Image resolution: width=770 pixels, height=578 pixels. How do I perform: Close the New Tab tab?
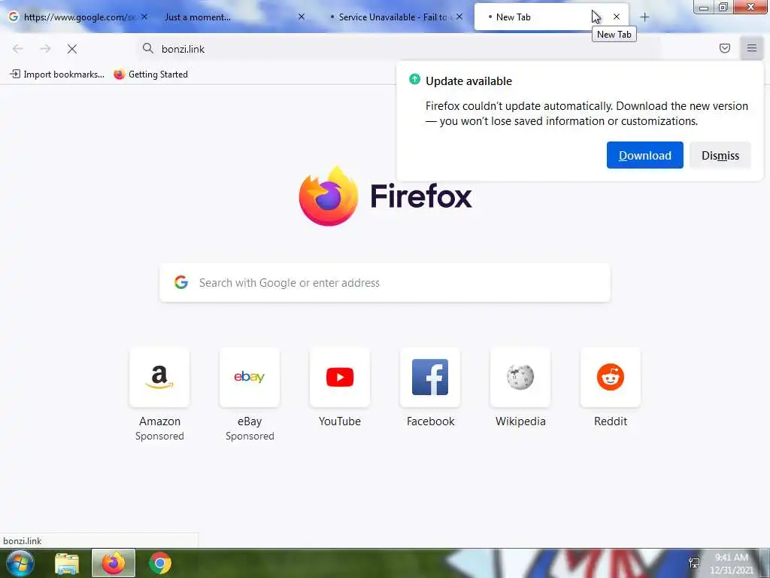pyautogui.click(x=617, y=17)
